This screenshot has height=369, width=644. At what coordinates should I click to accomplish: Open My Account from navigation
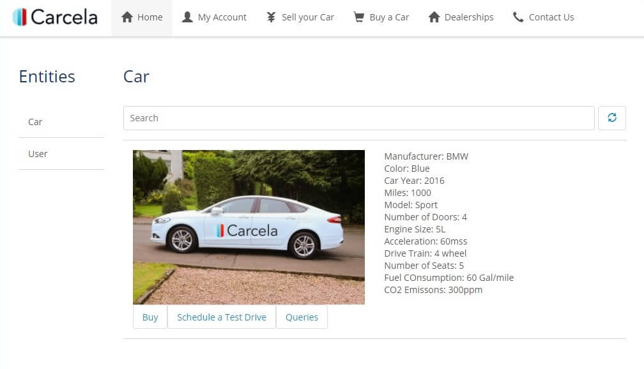[214, 18]
